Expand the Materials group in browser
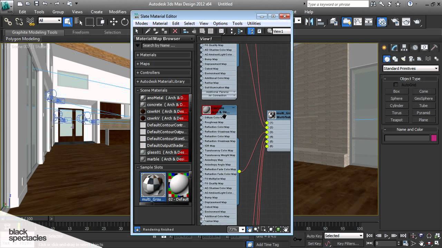Image resolution: width=442 pixels, height=248 pixels. [x=163, y=55]
